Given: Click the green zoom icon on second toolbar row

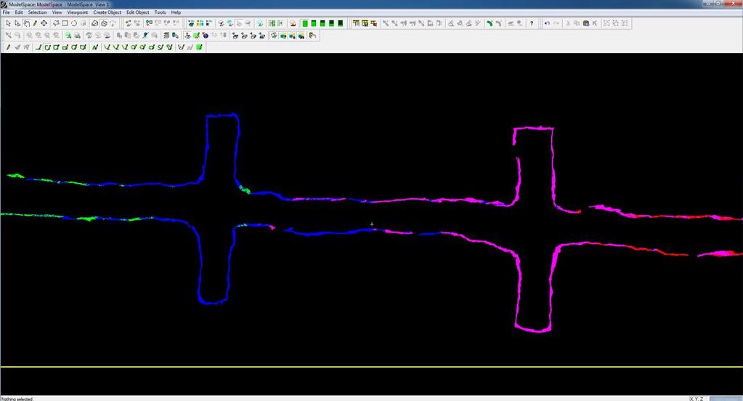Looking at the screenshot, I should click(68, 36).
